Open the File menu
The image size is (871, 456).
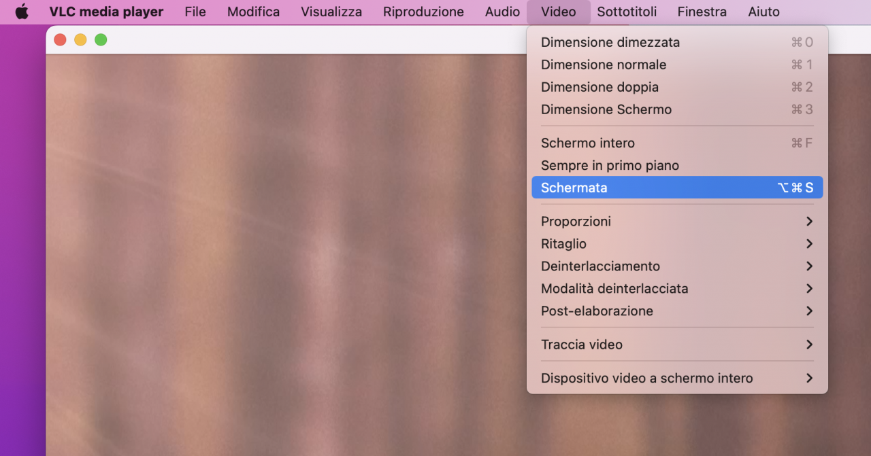pos(195,12)
